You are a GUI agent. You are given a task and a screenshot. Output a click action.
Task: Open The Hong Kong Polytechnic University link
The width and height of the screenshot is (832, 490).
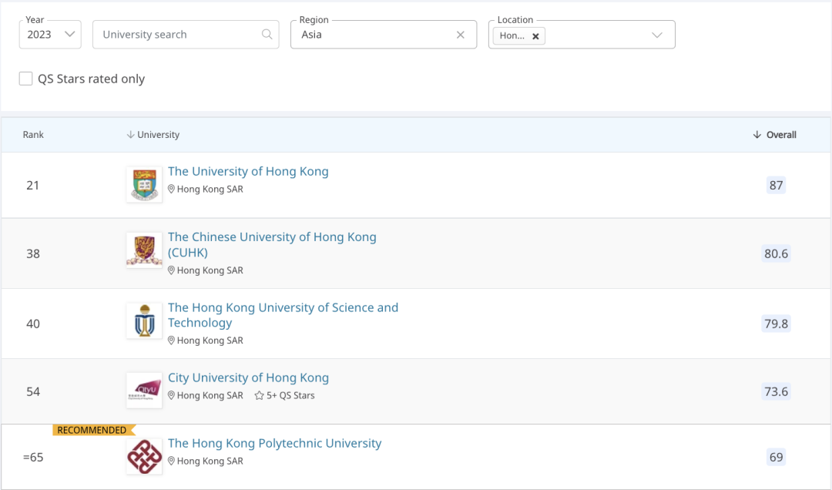pyautogui.click(x=273, y=443)
